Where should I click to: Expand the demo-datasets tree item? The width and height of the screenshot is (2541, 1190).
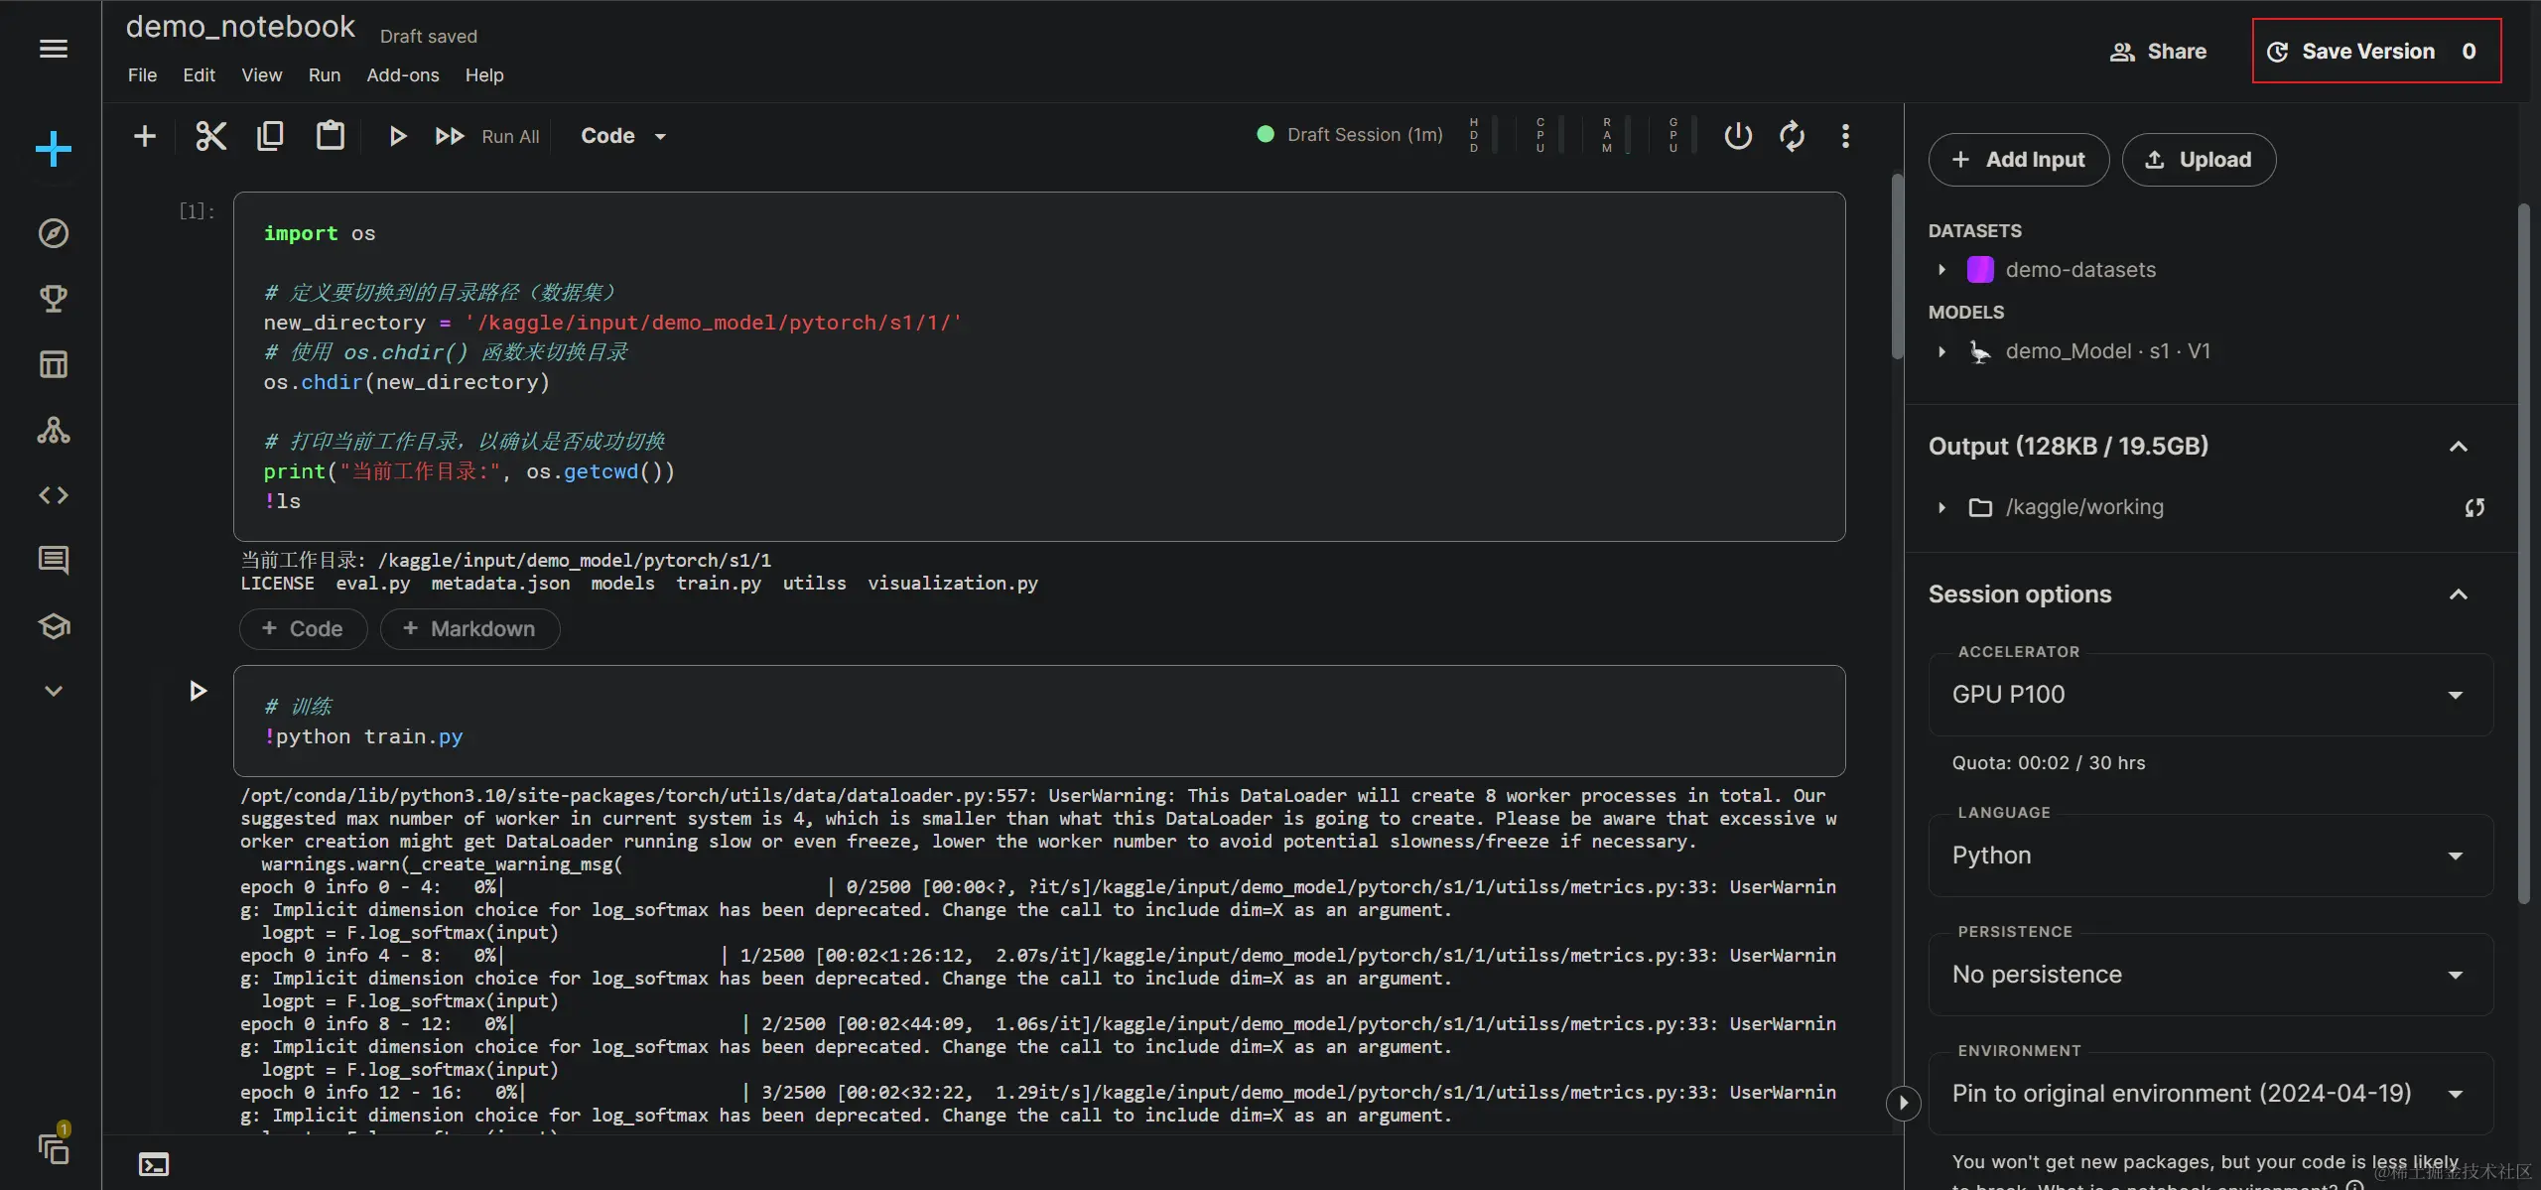click(1941, 270)
